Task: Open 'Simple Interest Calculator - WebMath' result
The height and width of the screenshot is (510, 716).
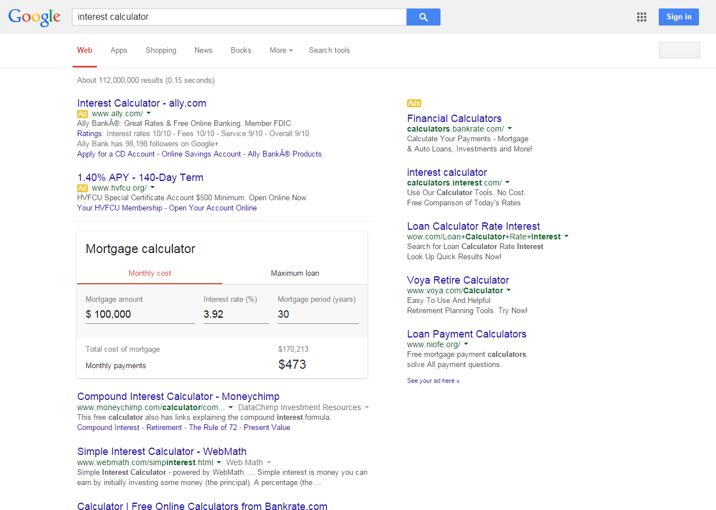Action: pos(162,452)
